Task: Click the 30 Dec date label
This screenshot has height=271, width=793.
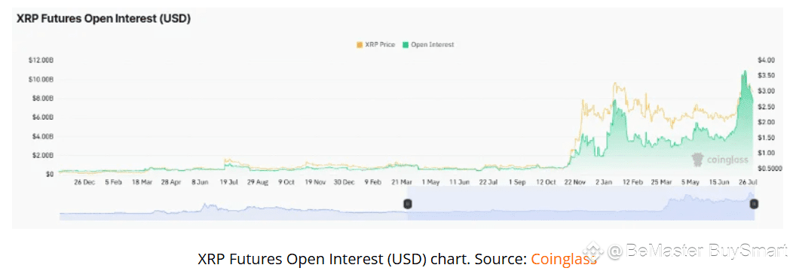Action: [x=344, y=181]
